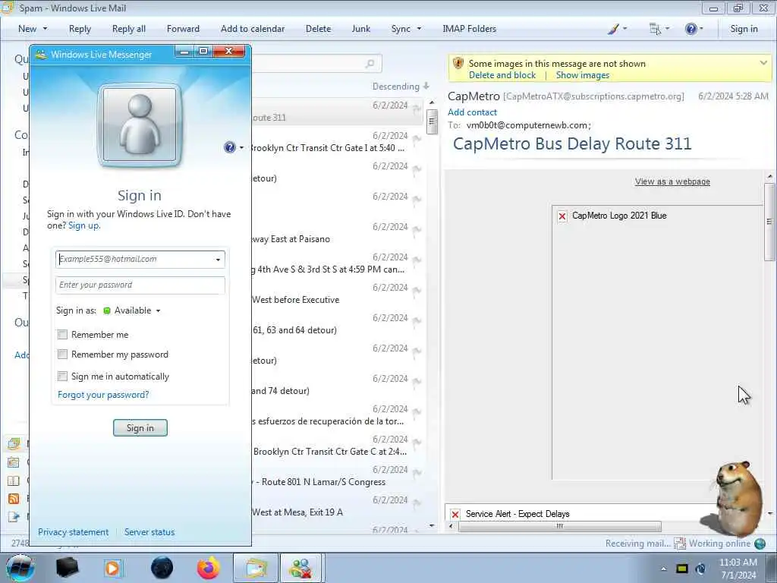Click the Messenger avatar picture
The image size is (777, 583).
pos(140,124)
